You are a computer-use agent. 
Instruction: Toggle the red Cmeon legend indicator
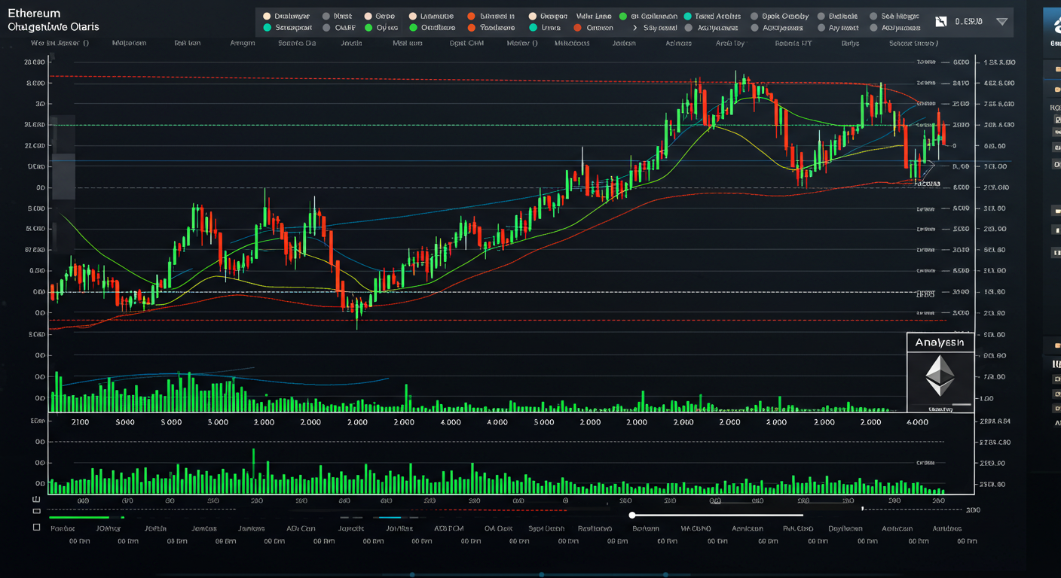coord(578,28)
